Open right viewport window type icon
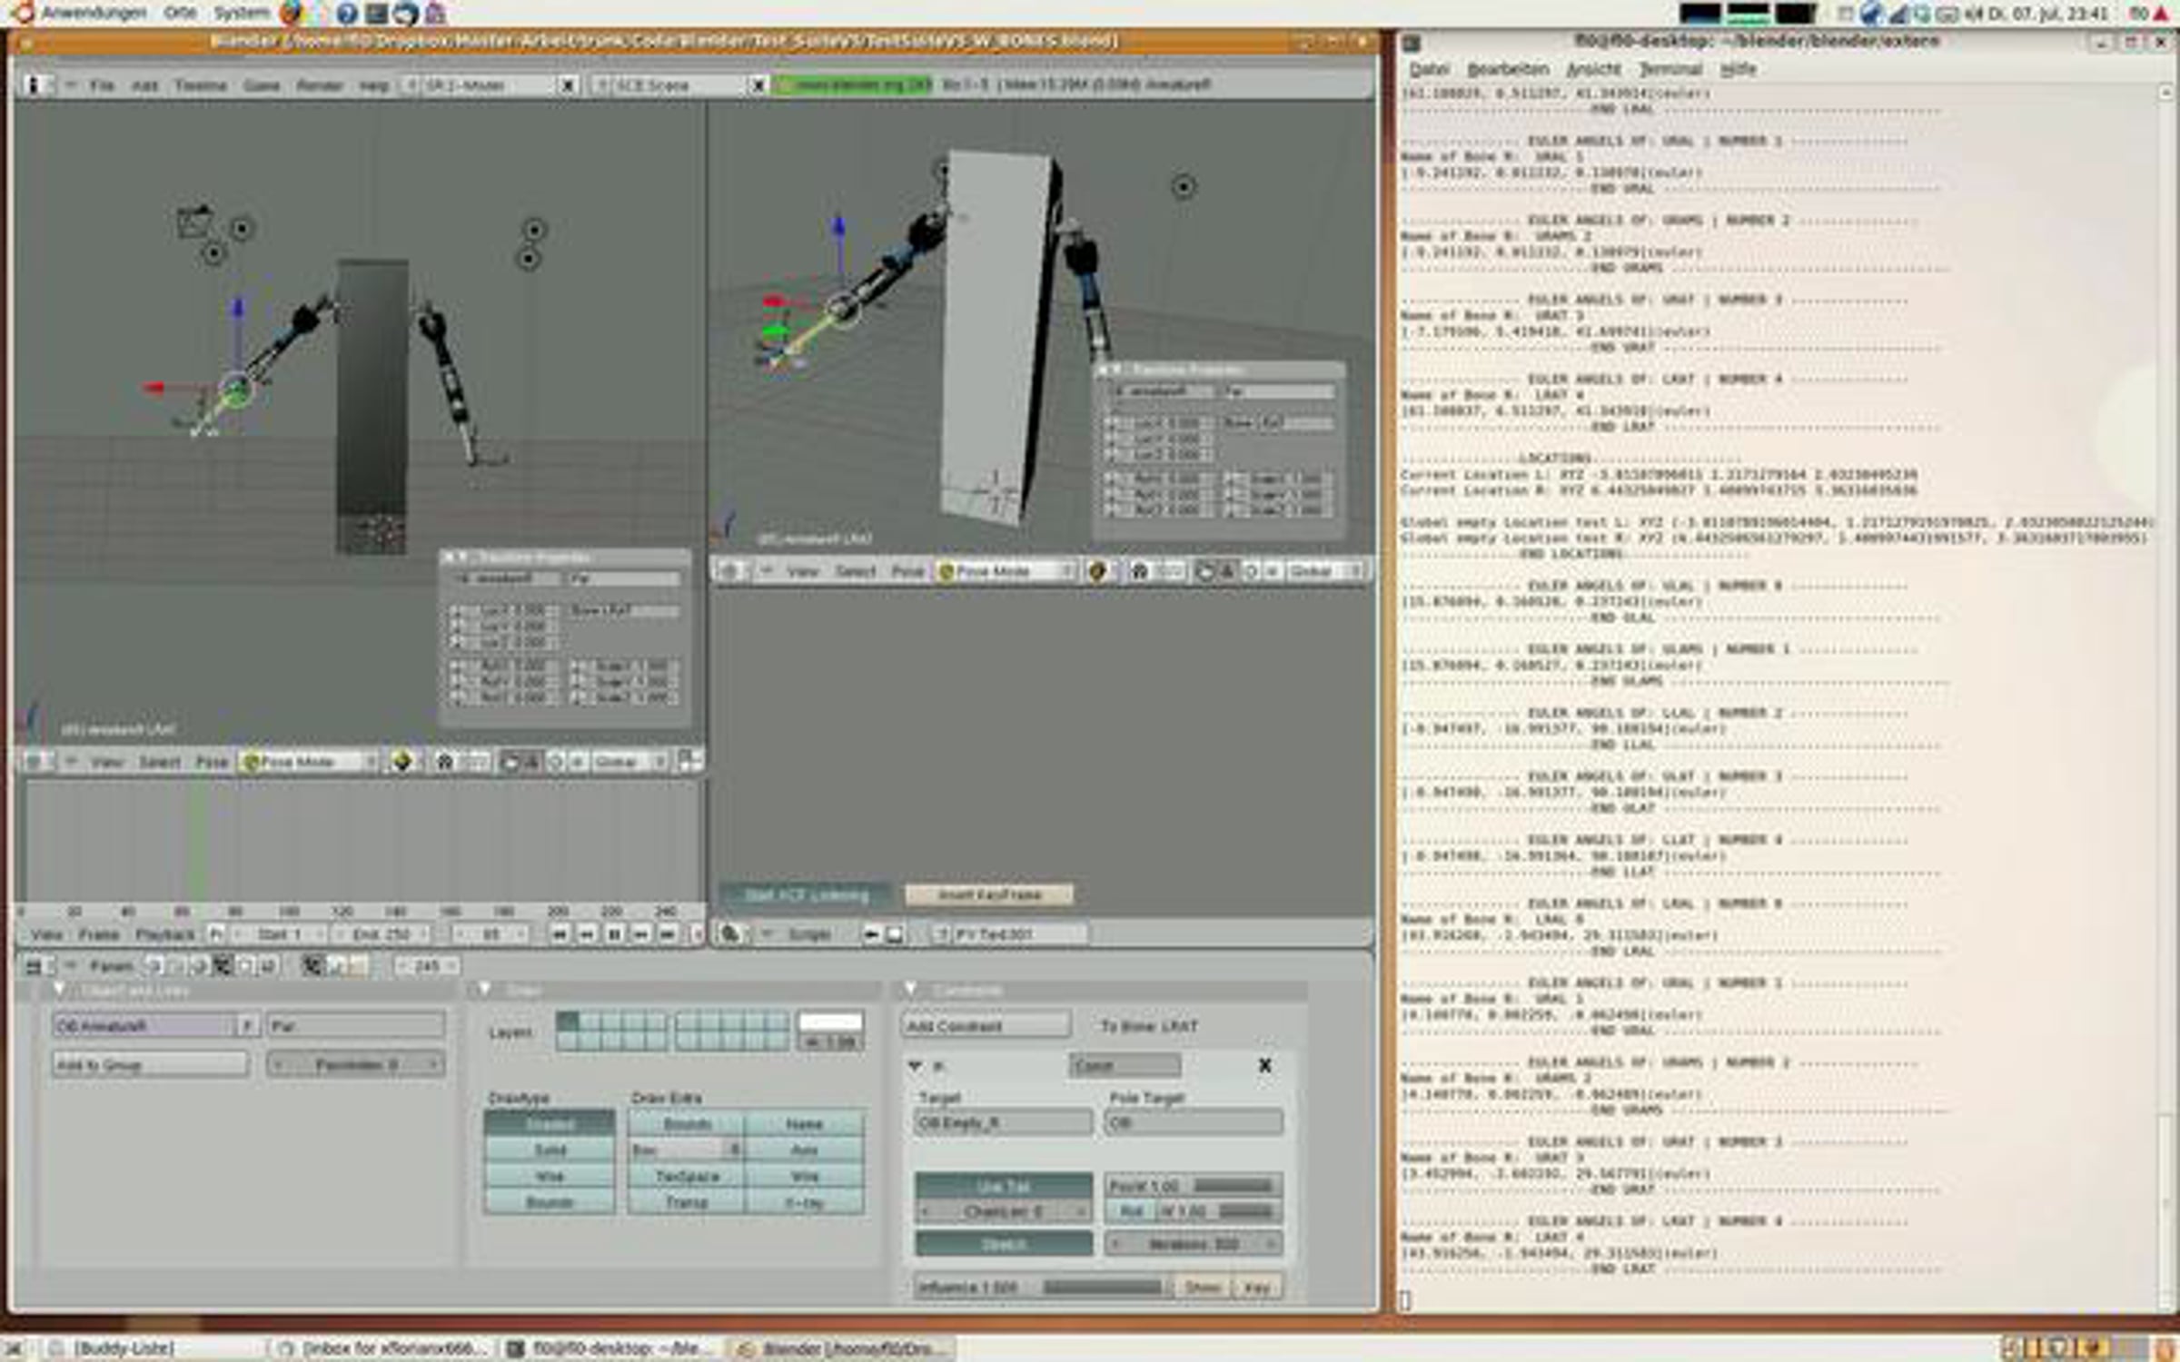 tap(729, 571)
